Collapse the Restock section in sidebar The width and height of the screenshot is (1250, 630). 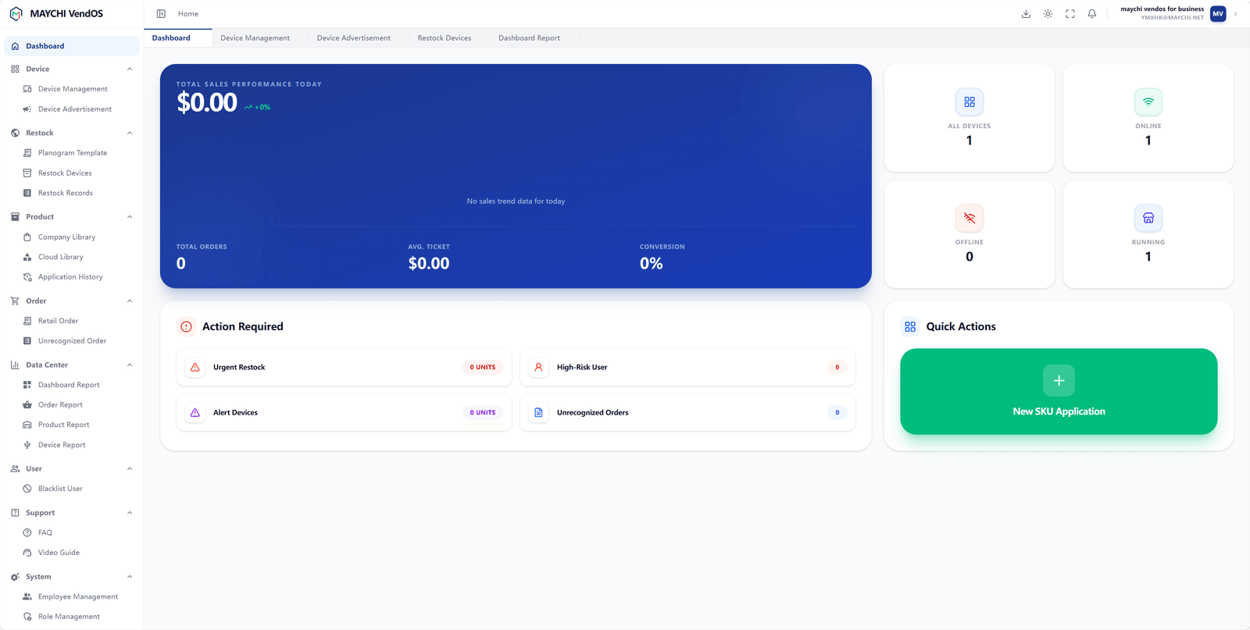pos(130,133)
